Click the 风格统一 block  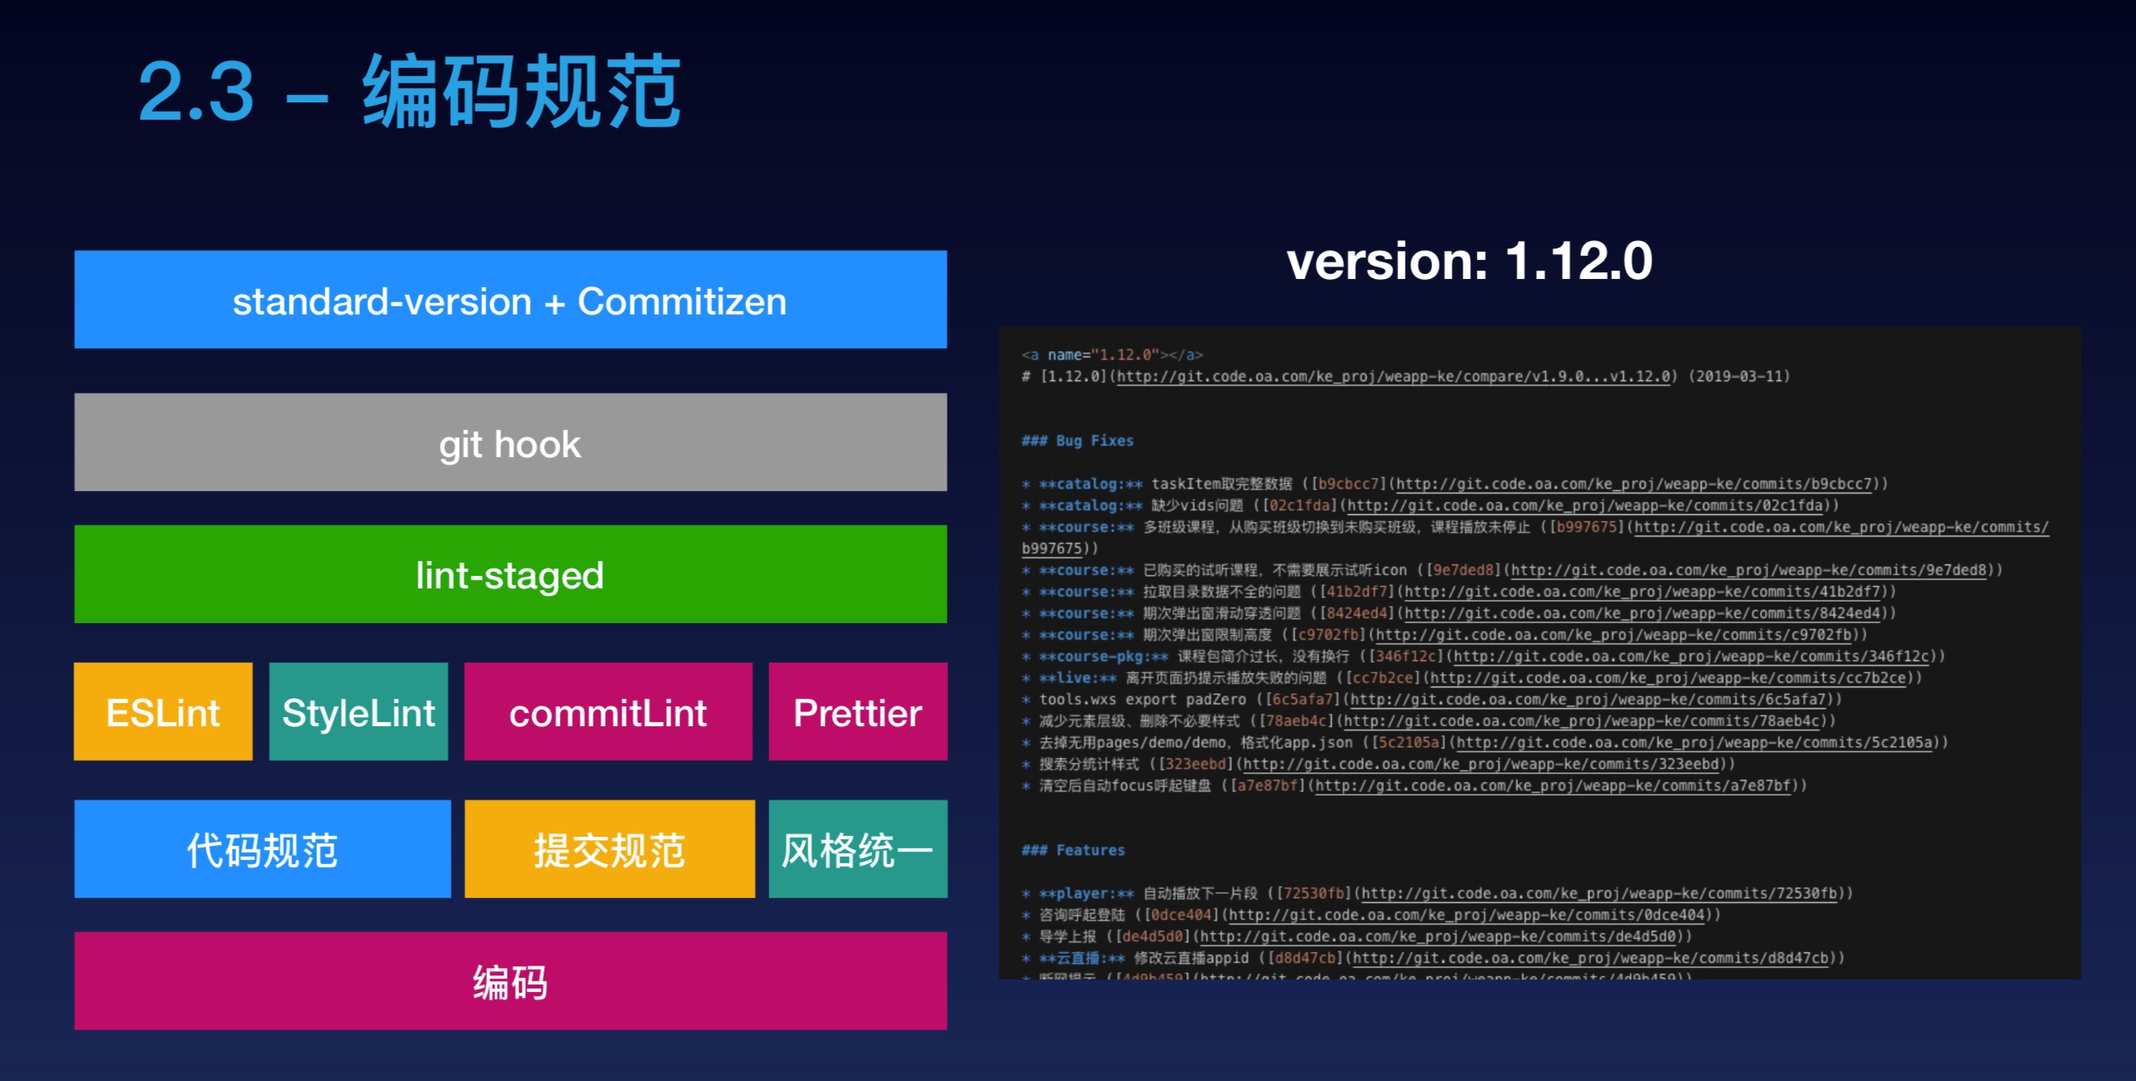coord(858,849)
